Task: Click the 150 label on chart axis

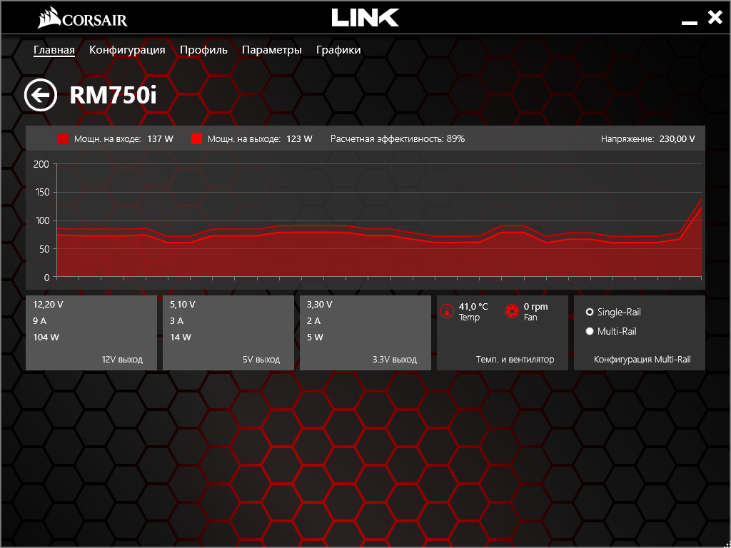Action: (x=41, y=193)
